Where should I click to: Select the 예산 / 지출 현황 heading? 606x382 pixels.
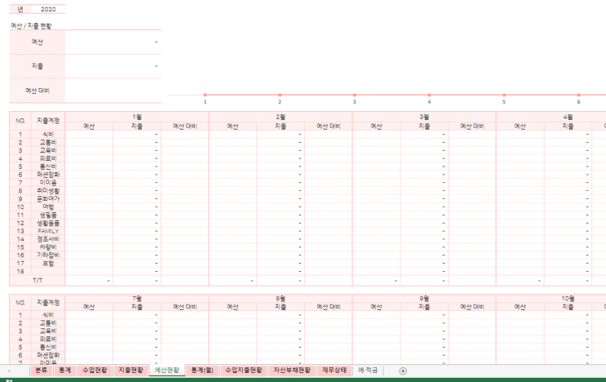[31, 26]
